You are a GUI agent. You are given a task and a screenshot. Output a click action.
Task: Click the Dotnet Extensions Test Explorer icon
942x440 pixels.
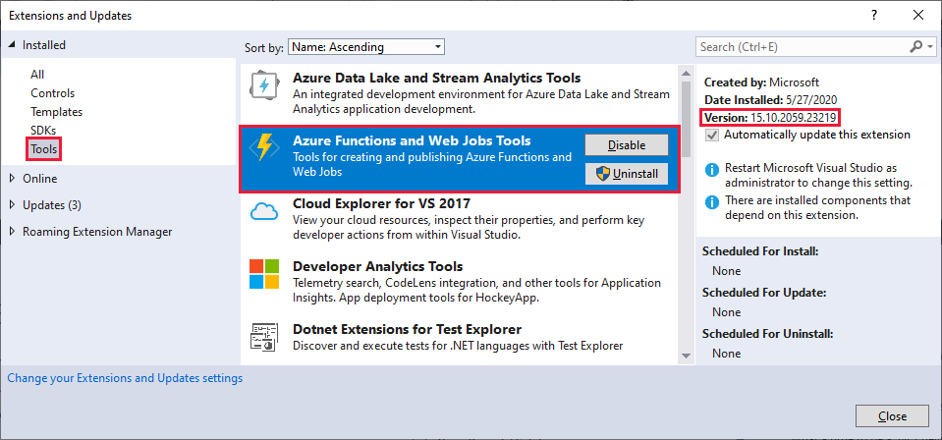coord(265,337)
